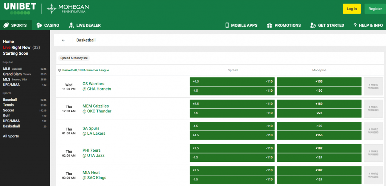Show 4 more wagers for Heat game
Viewport: 386px width, 186px height.
point(373,175)
